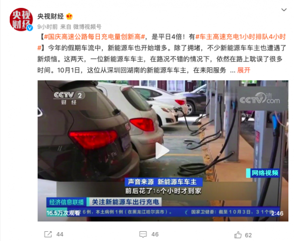Expand the post options chevron
Image resolution: width=294 pixels, height=241 pixels.
284,10
